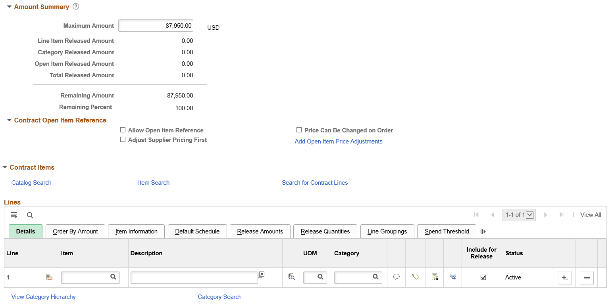Select the Spend Threshold tab
This screenshot has width=614, height=304.
click(447, 231)
